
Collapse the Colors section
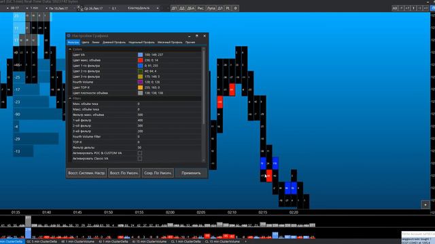pyautogui.click(x=70, y=49)
